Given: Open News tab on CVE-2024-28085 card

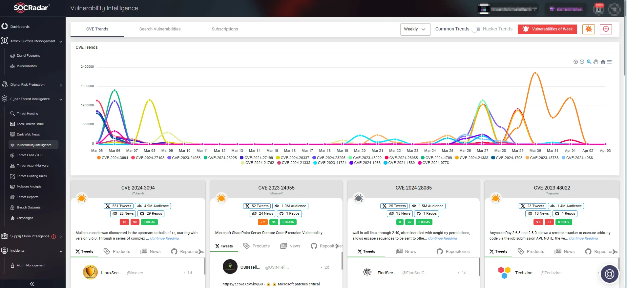Looking at the screenshot, I should [x=406, y=251].
